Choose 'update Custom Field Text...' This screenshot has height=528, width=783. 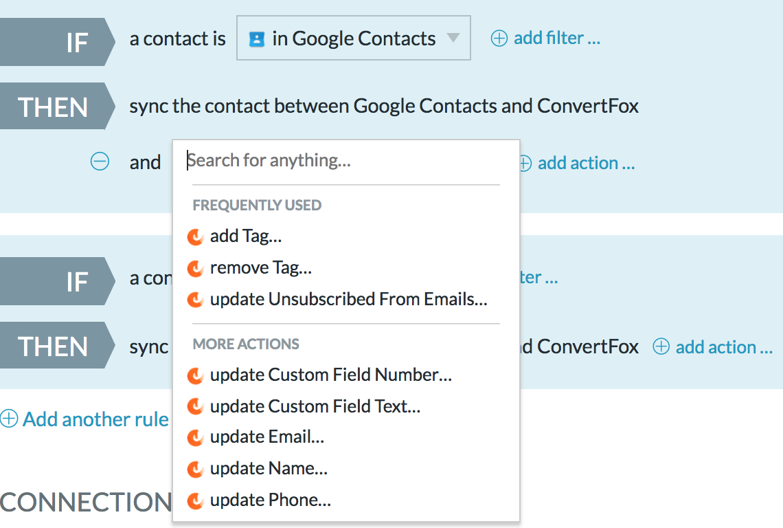315,406
